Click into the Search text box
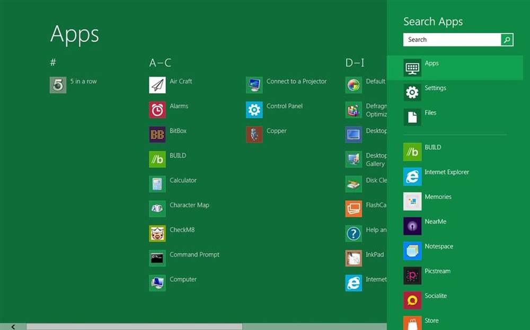 tap(452, 40)
